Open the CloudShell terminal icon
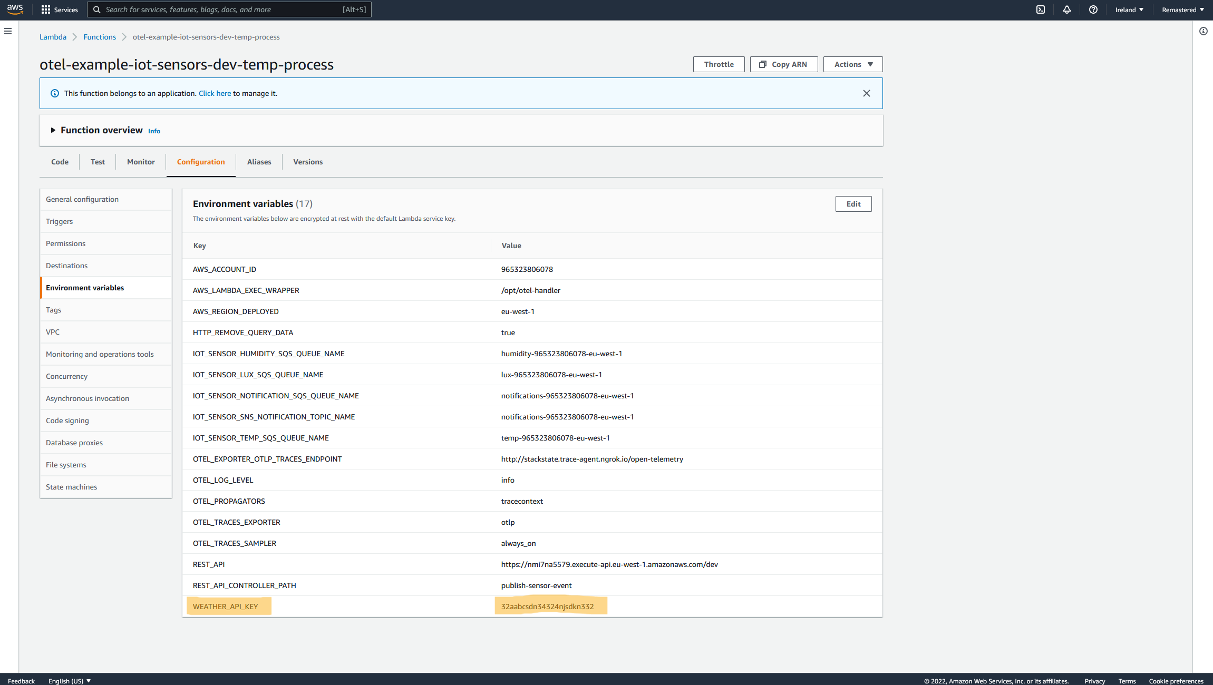This screenshot has width=1213, height=685. pos(1041,9)
